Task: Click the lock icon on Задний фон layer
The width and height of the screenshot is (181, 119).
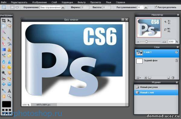Action: (176, 60)
